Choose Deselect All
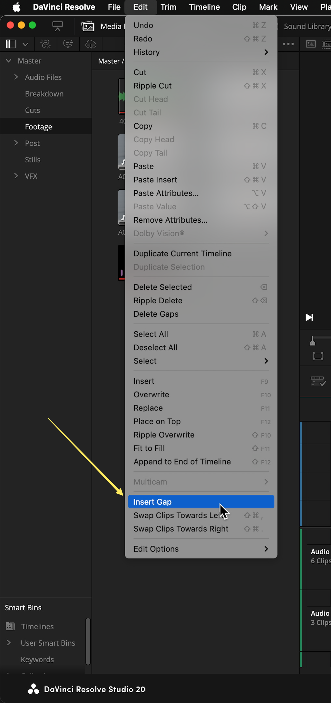Image resolution: width=331 pixels, height=703 pixels. (x=201, y=348)
